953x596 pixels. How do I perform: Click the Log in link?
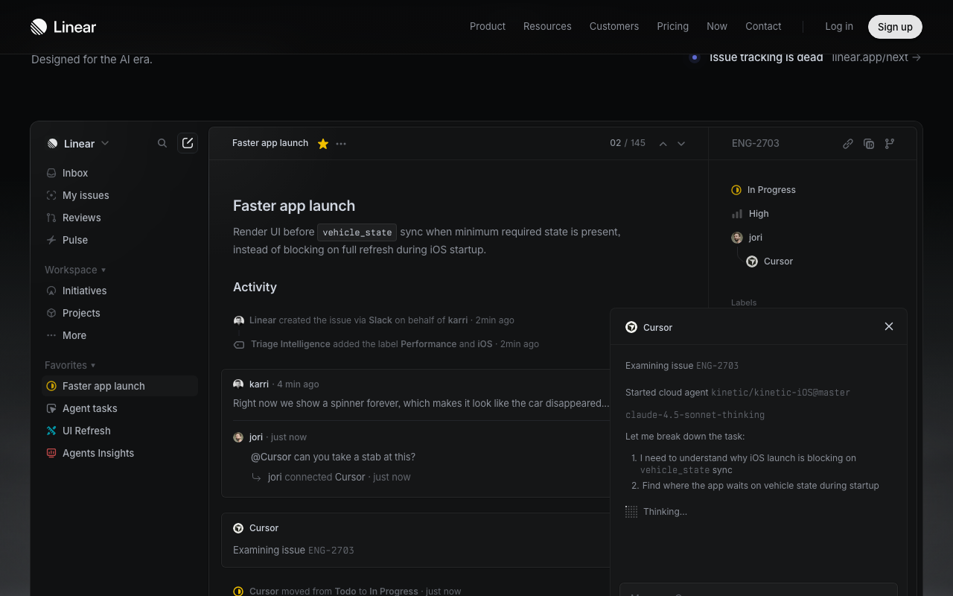[x=839, y=26]
